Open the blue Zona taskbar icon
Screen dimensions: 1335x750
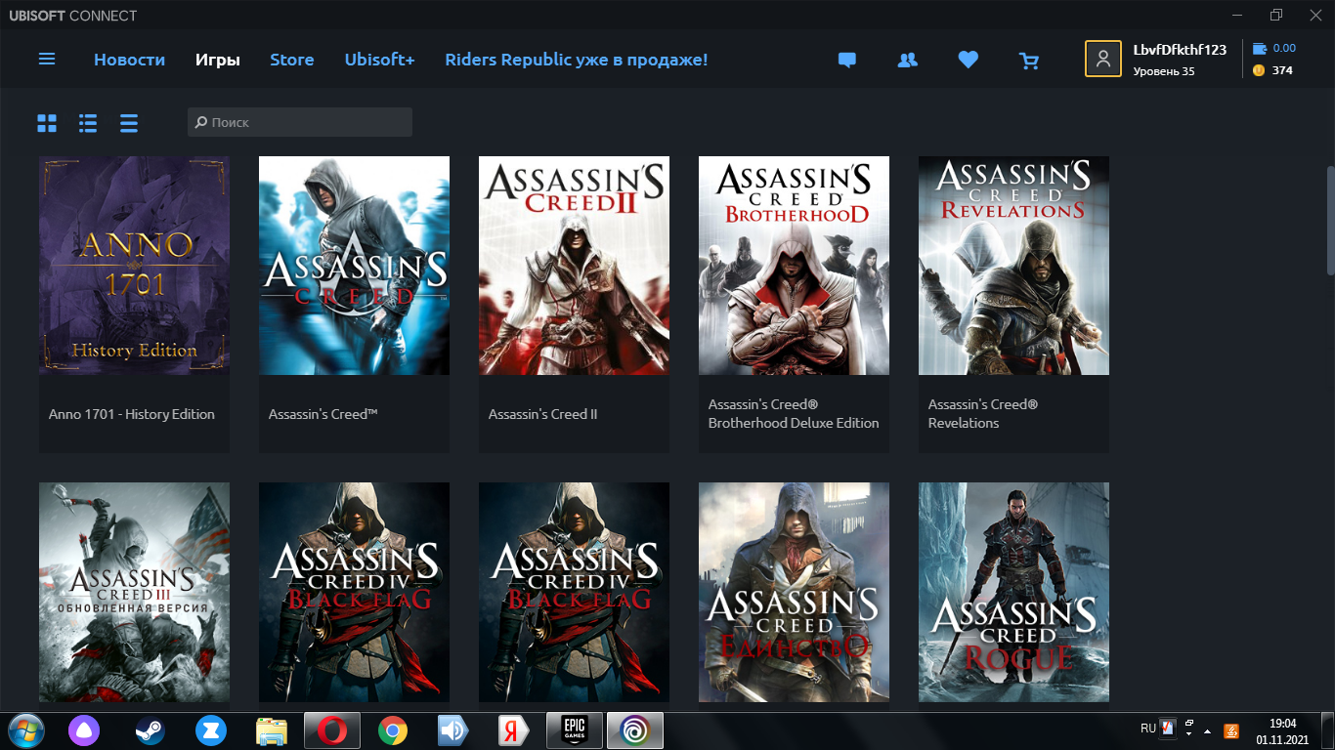[210, 730]
